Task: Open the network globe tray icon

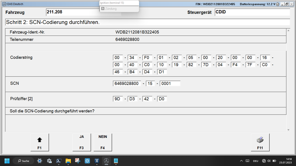Action: click(264, 161)
